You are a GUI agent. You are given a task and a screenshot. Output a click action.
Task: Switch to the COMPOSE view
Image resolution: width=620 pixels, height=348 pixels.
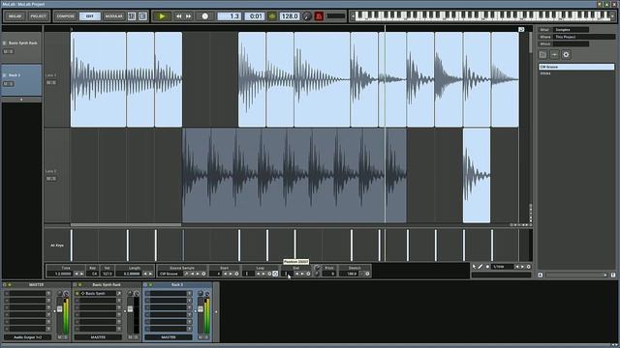pos(66,16)
